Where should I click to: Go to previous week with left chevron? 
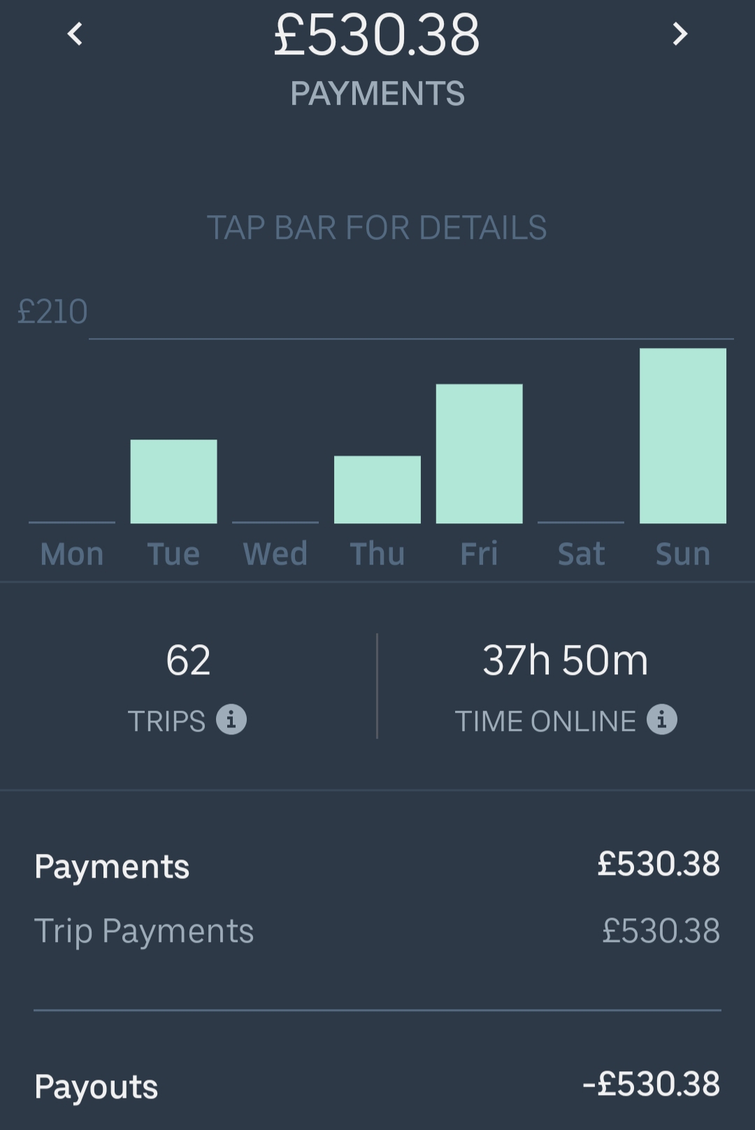[x=75, y=34]
